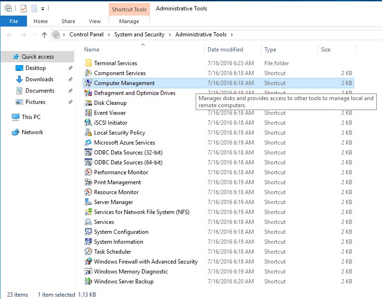
Task: Click the Server Manager icon
Action: (x=88, y=202)
